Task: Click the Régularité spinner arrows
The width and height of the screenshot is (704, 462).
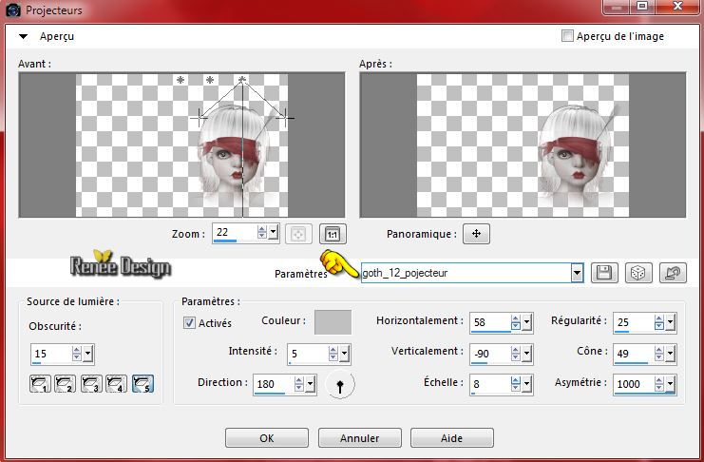Action: click(x=659, y=322)
